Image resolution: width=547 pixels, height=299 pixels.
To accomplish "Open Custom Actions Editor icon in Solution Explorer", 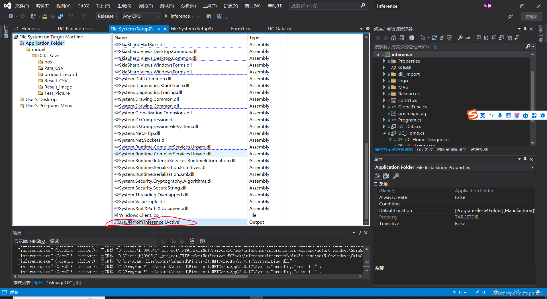I will click(509, 38).
